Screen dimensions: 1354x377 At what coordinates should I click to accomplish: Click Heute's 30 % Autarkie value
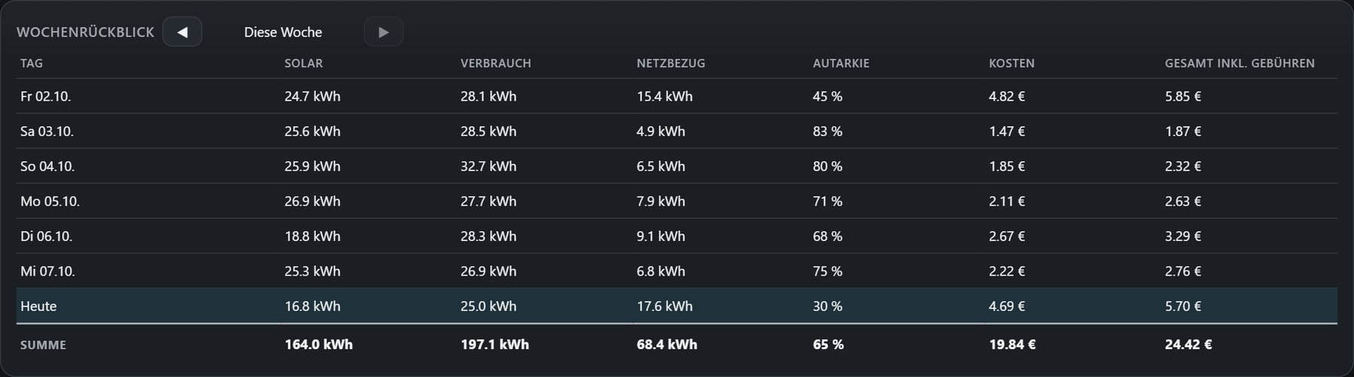827,306
